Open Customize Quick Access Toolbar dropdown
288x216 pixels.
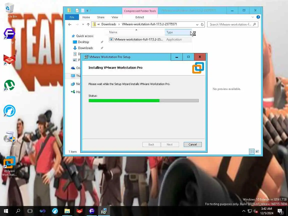[x=87, y=11]
